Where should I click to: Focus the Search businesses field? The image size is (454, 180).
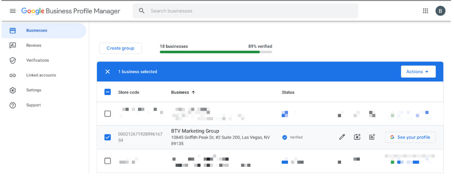point(245,11)
